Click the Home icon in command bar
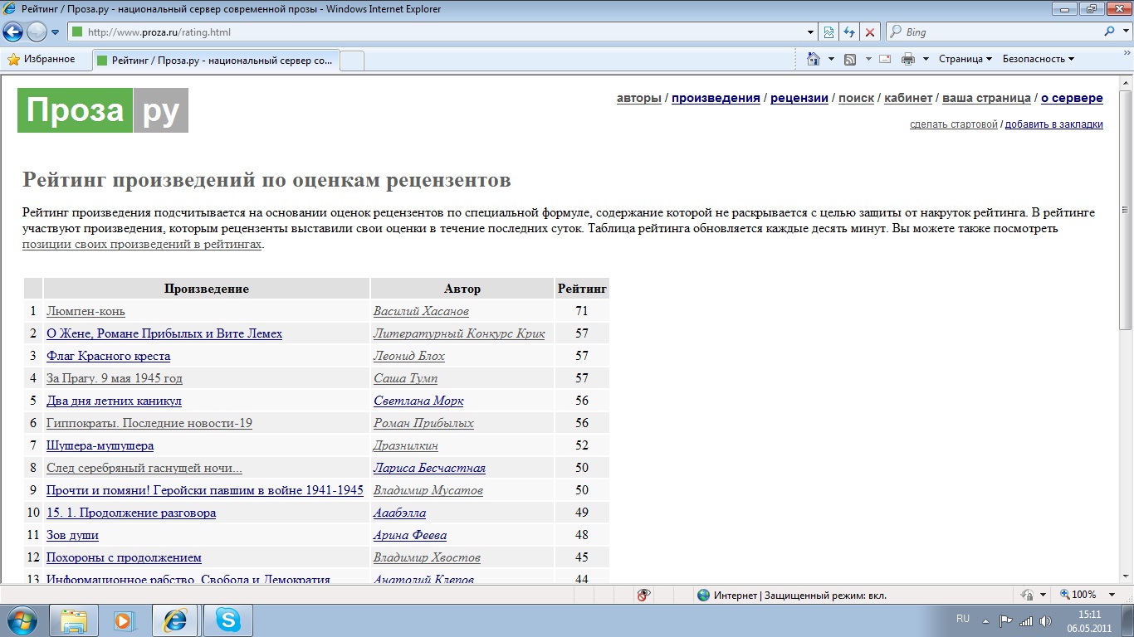This screenshot has height=637, width=1134. tap(814, 59)
